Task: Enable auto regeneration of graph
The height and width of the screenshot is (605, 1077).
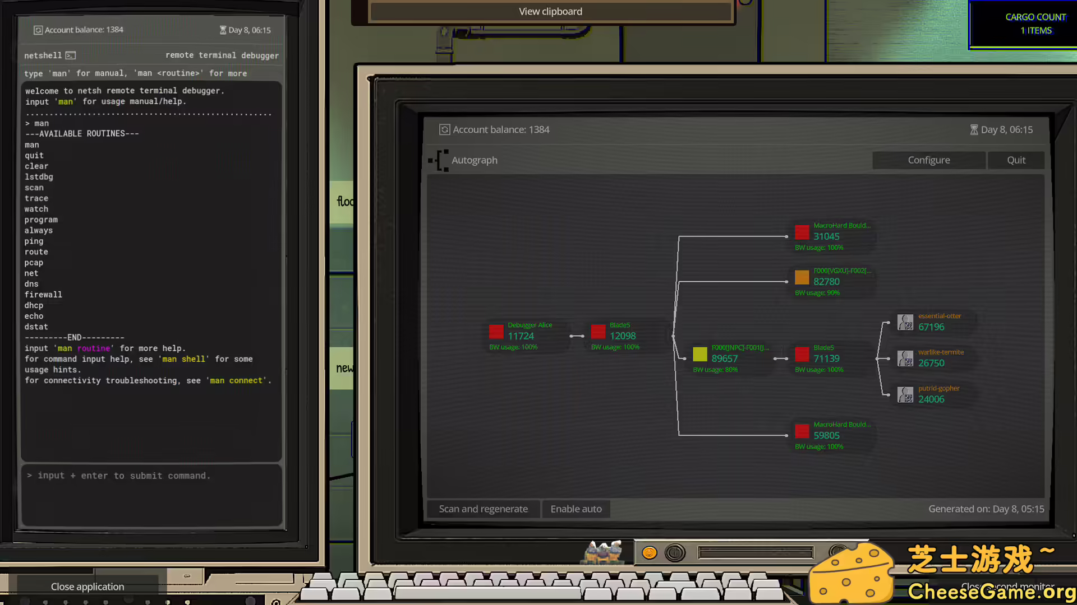Action: tap(576, 509)
